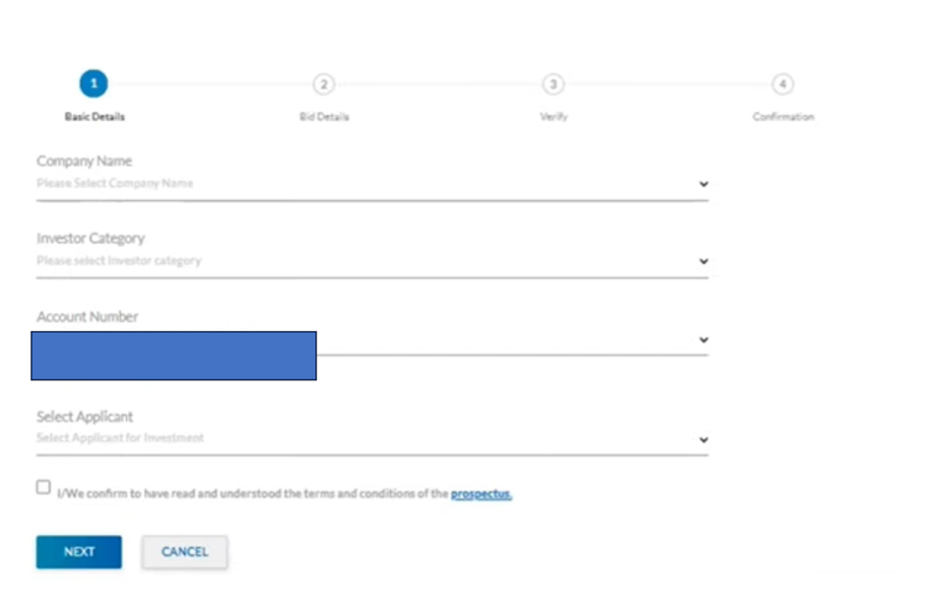Screen dimensions: 927x595
Task: Open the Investor Category dropdown arrow
Action: [703, 262]
